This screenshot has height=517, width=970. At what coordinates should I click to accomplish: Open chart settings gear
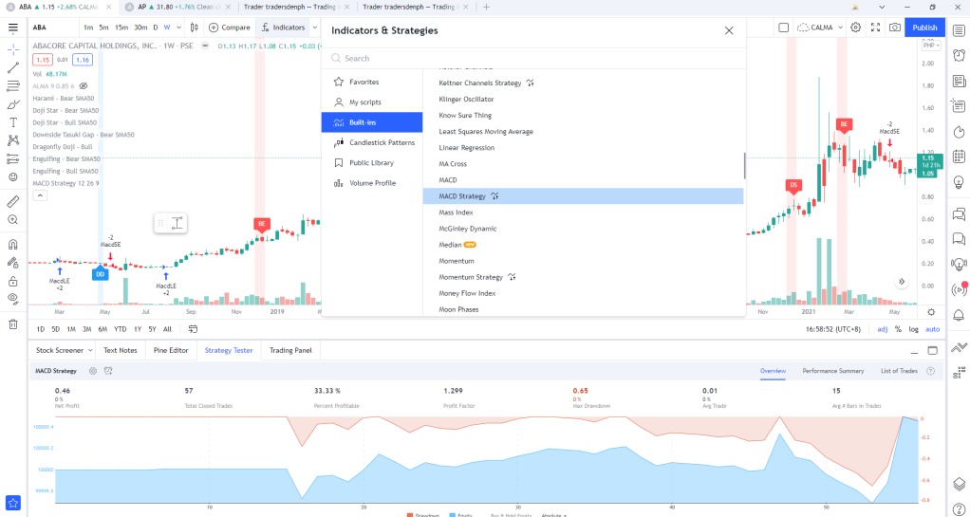[855, 28]
